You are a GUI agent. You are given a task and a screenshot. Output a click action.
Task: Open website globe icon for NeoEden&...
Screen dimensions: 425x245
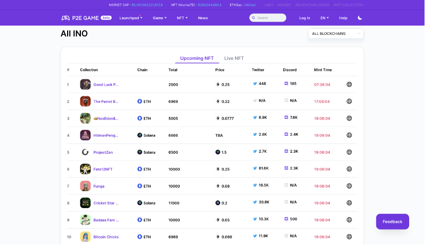pyautogui.click(x=349, y=118)
